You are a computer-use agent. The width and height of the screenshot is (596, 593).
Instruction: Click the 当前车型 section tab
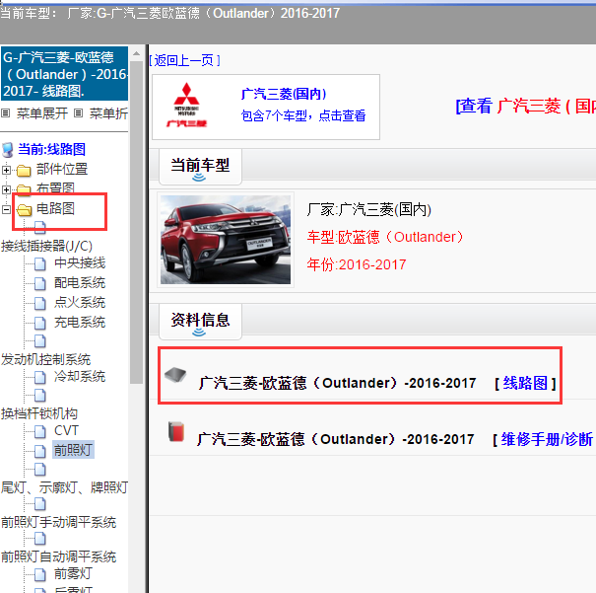tap(200, 167)
